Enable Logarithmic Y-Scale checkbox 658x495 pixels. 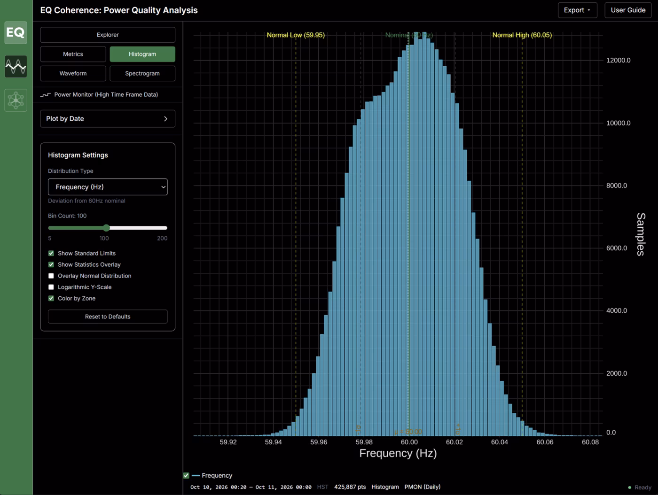click(x=51, y=287)
